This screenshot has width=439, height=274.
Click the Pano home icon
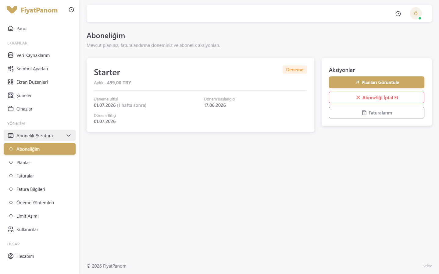point(11,28)
